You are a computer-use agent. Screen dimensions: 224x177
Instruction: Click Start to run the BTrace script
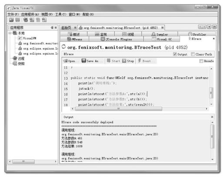[114, 61]
